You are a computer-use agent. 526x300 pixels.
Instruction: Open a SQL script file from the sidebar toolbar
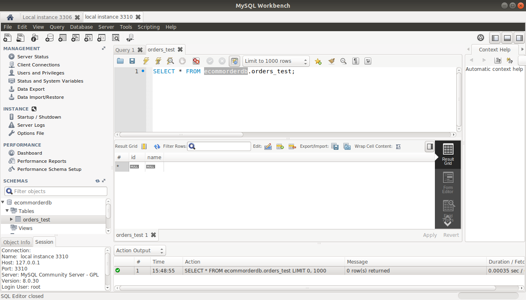pos(20,37)
